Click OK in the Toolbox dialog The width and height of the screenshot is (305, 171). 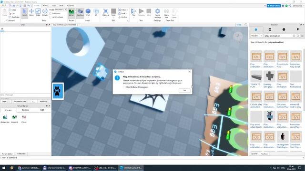tap(184, 90)
